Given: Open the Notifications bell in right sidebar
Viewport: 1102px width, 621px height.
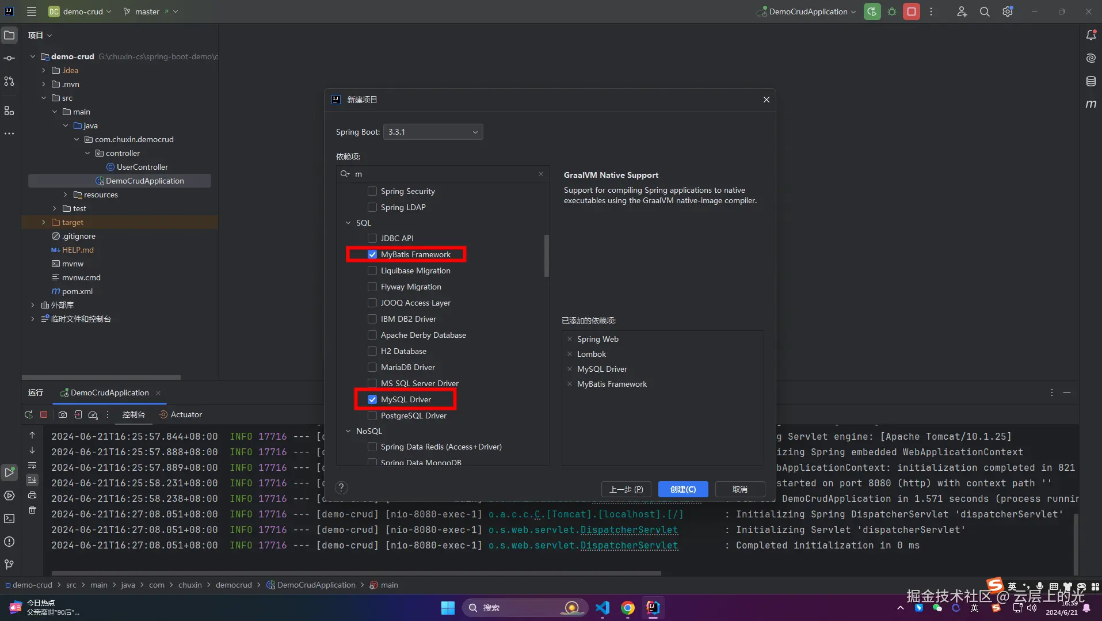Looking at the screenshot, I should (x=1090, y=35).
